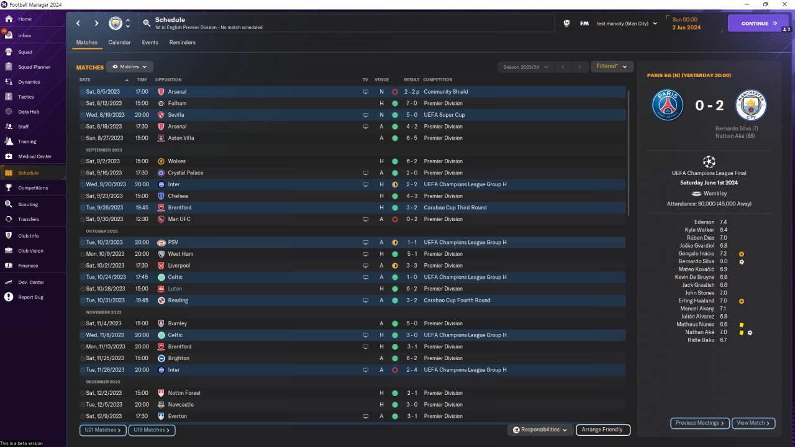Click Nathan Aké in ratings list

coord(701,333)
